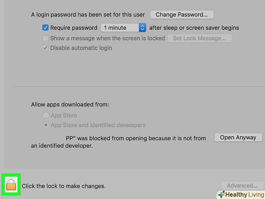Click the Healthy Living watermark text
This screenshot has height=199, width=265.
click(243, 195)
